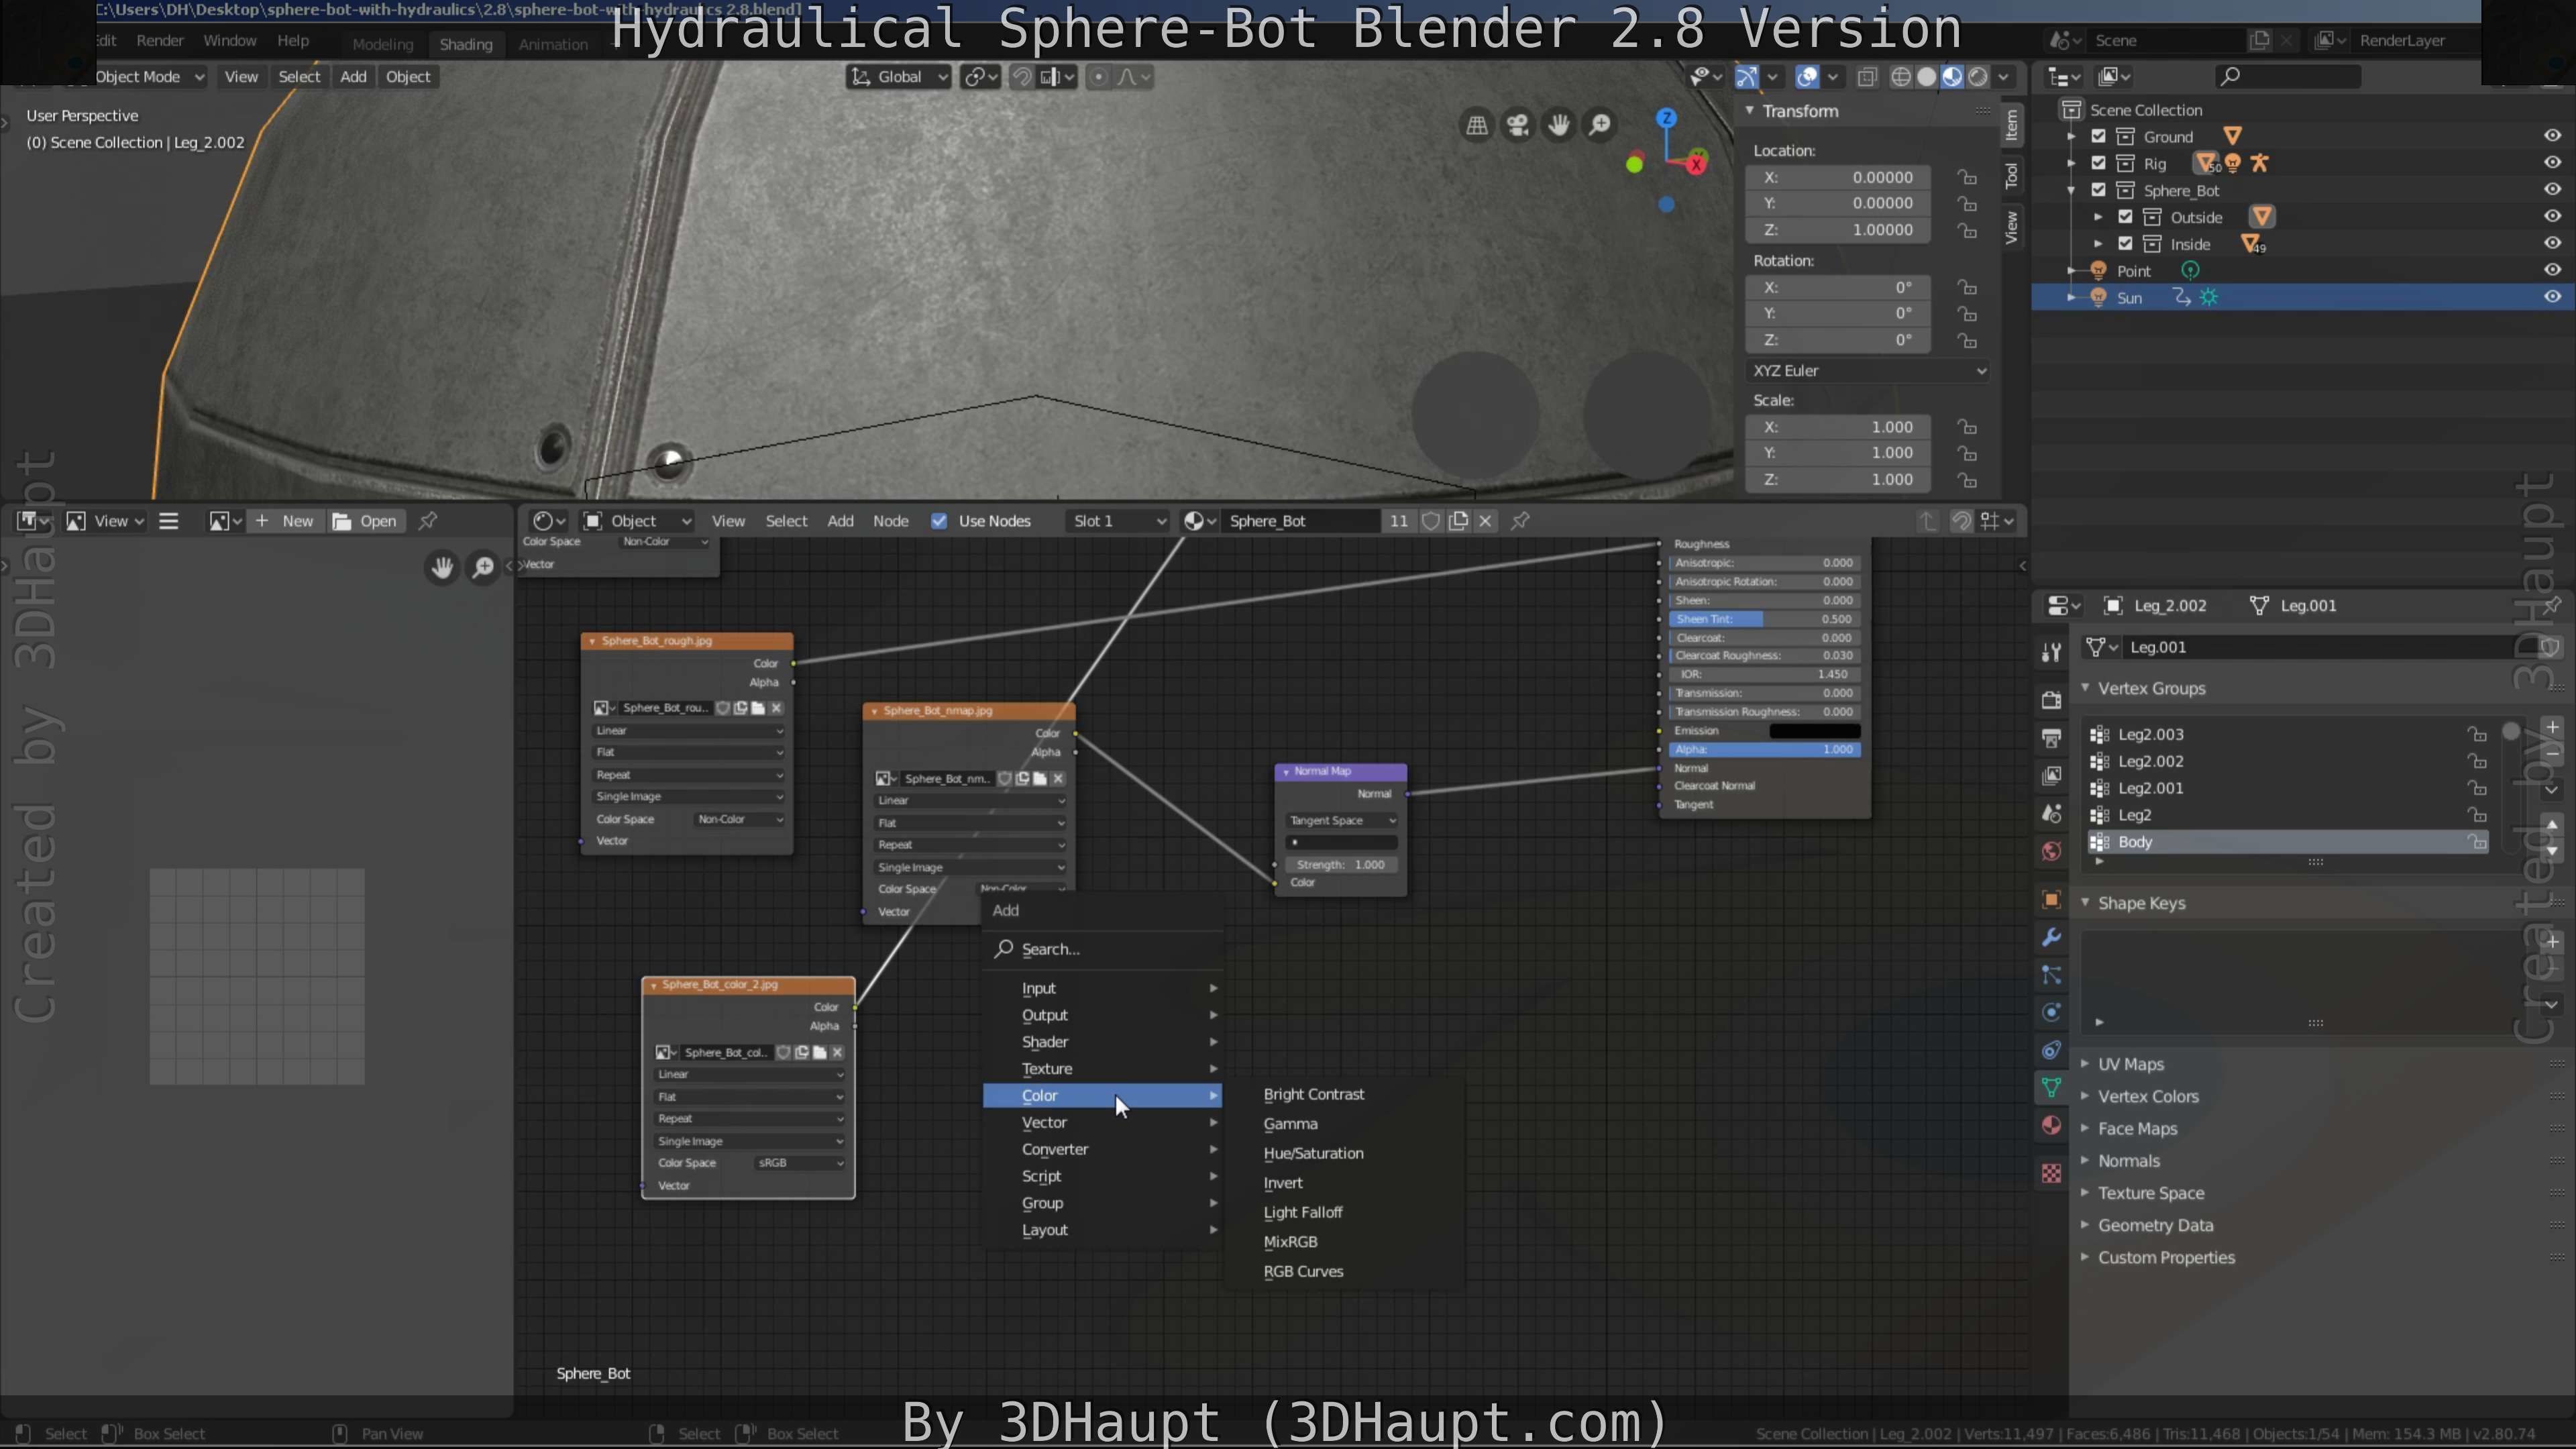Open the Particles properties tab
The width and height of the screenshot is (2576, 1449).
click(x=2051, y=975)
